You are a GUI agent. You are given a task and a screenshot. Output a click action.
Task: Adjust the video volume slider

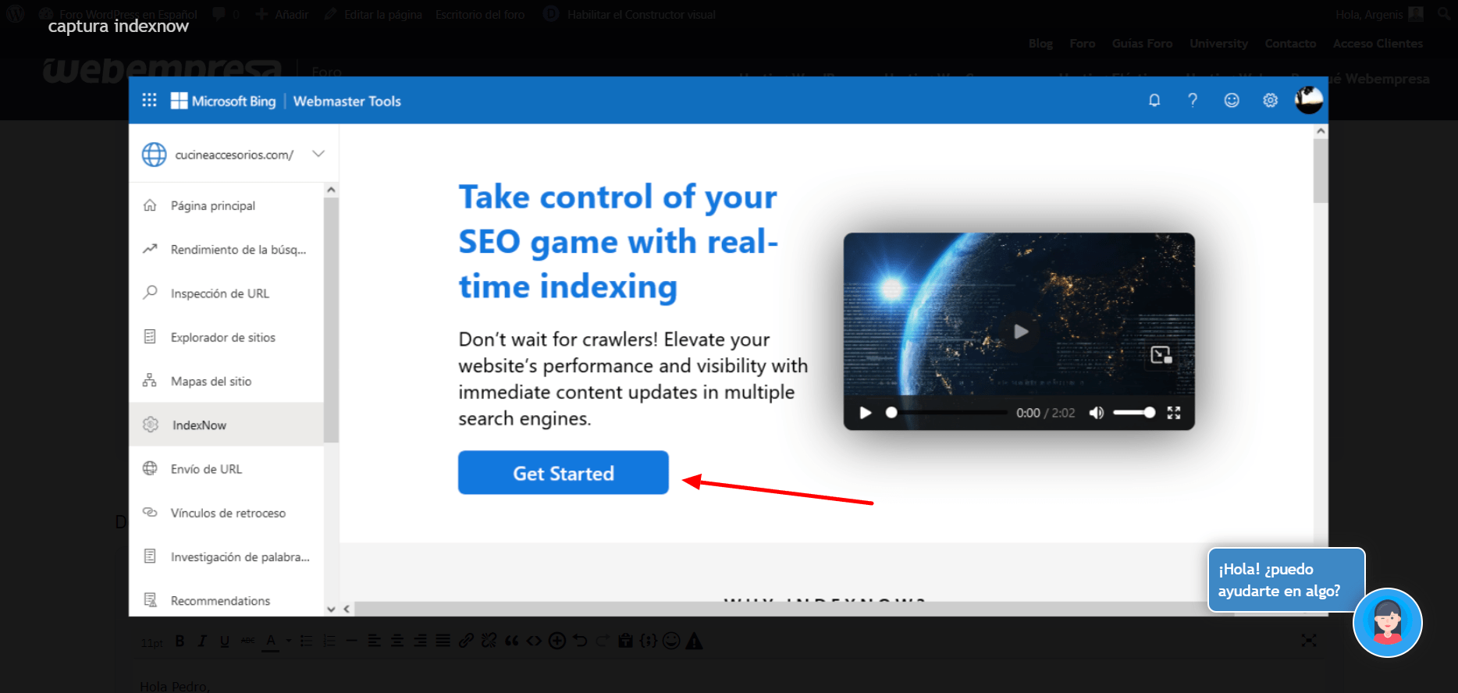(x=1134, y=413)
